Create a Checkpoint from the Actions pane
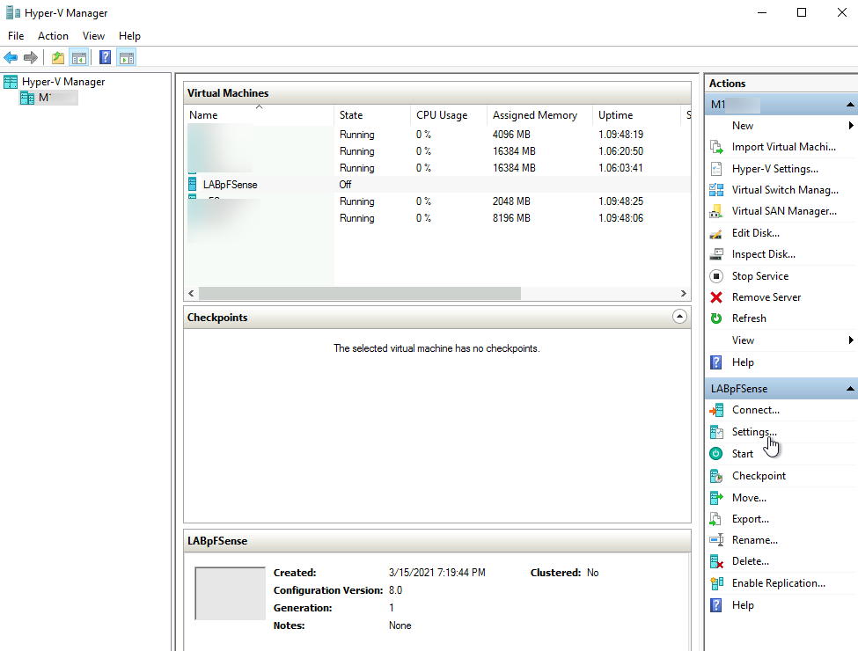The image size is (858, 651). click(759, 476)
